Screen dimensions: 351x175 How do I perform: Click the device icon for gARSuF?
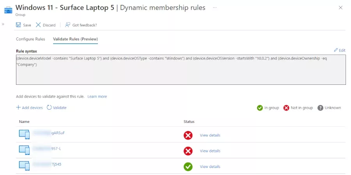[x=24, y=135]
